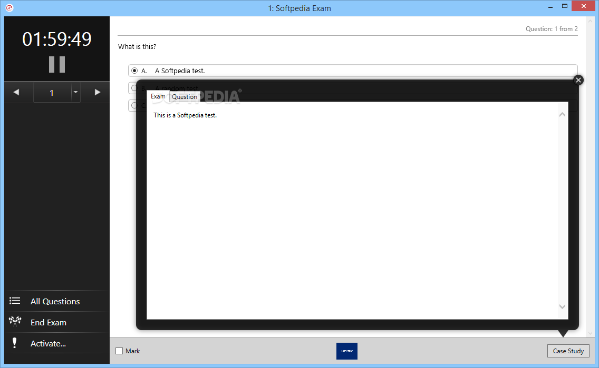Switch to the Exam tab
The height and width of the screenshot is (368, 599).
pyautogui.click(x=158, y=96)
